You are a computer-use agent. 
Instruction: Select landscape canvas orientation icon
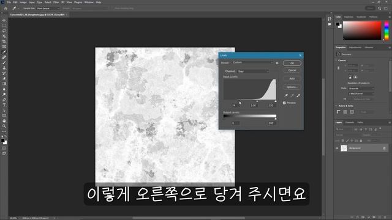[x=355, y=77]
